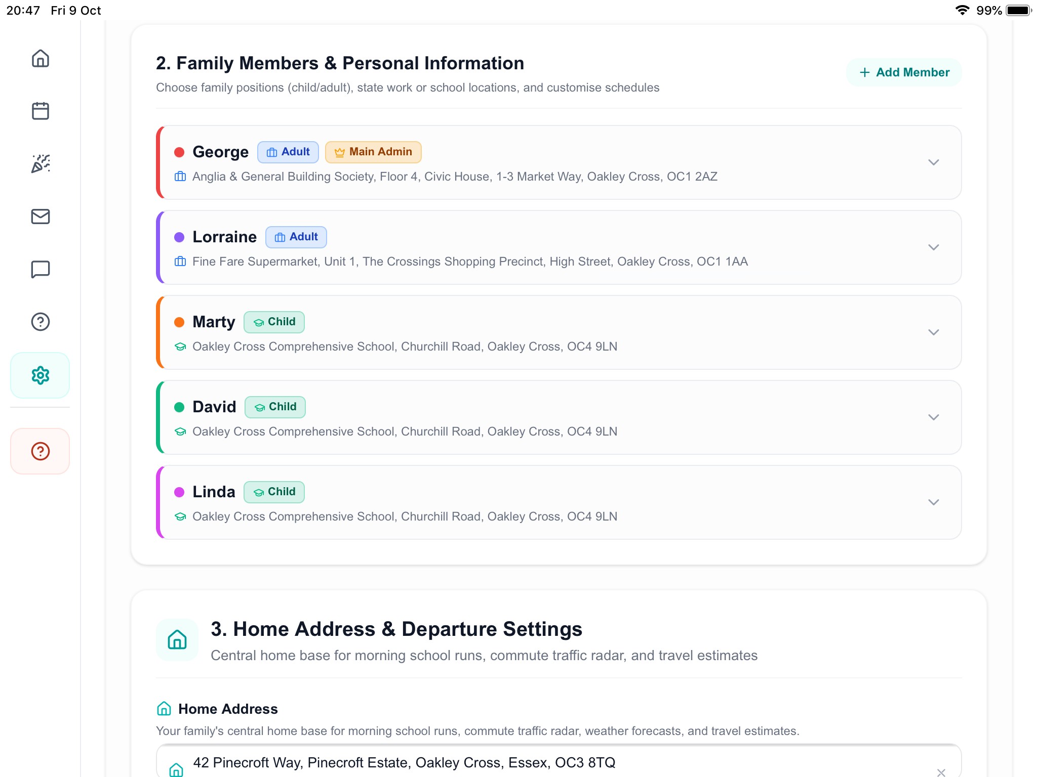Expand George's member card chevron
This screenshot has width=1037, height=777.
pyautogui.click(x=934, y=162)
